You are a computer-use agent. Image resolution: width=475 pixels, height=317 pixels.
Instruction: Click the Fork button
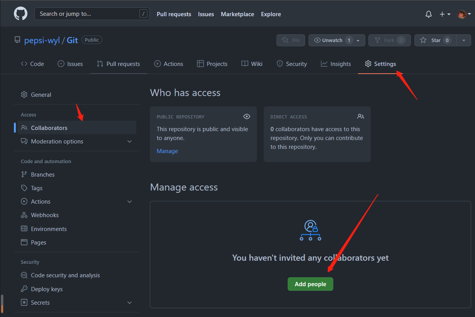click(389, 40)
